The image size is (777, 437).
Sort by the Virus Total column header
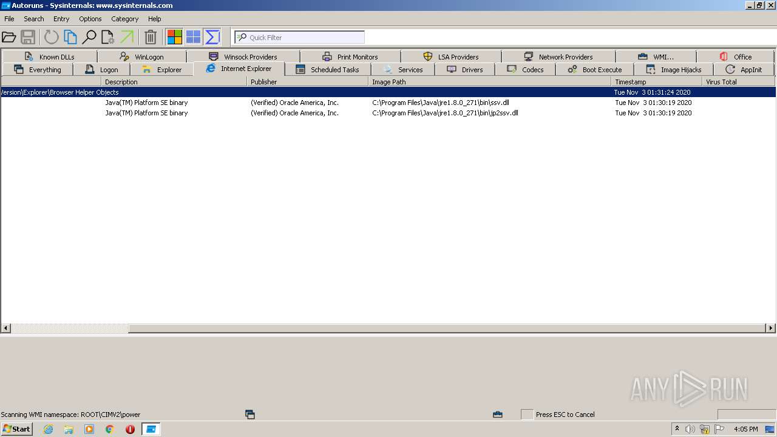coord(739,81)
